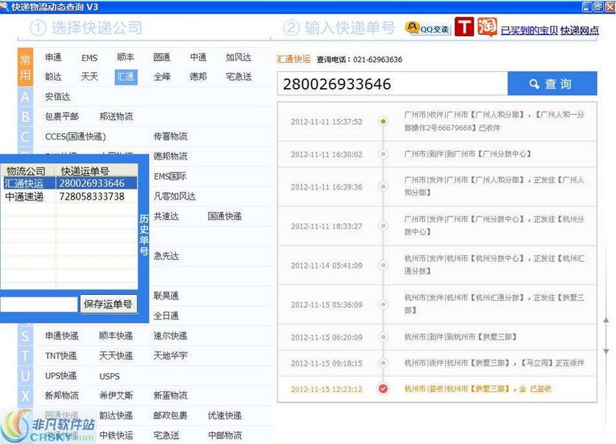Image resolution: width=616 pixels, height=444 pixels.
Task: Select 圆通 in common couriers
Action: (x=162, y=57)
